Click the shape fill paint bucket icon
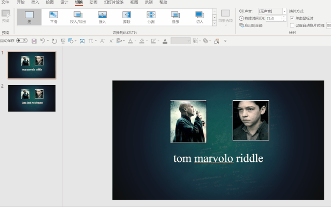 142,41
